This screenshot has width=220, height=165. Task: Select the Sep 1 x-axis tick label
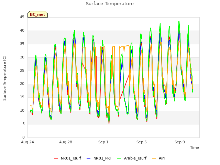[x=103, y=142]
